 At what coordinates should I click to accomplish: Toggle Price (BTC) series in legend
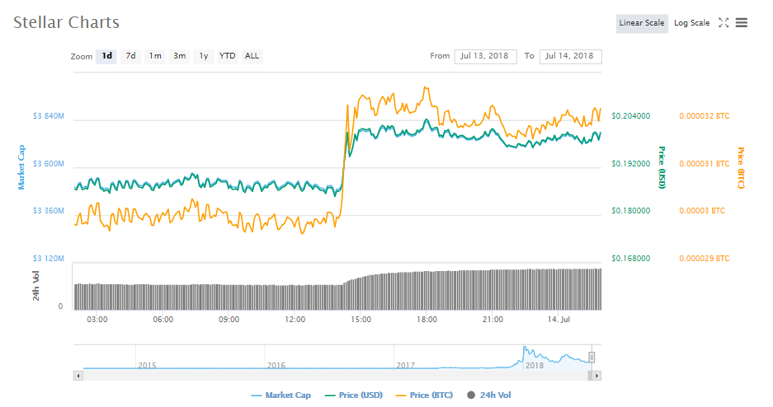tap(425, 395)
